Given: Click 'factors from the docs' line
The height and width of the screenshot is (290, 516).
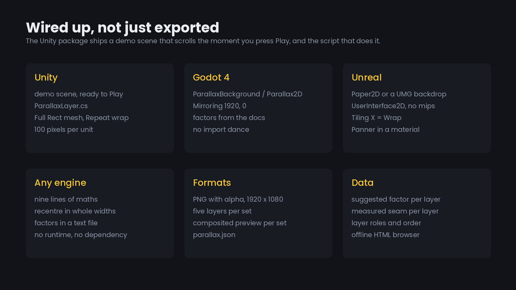Looking at the screenshot, I should 229,118.
